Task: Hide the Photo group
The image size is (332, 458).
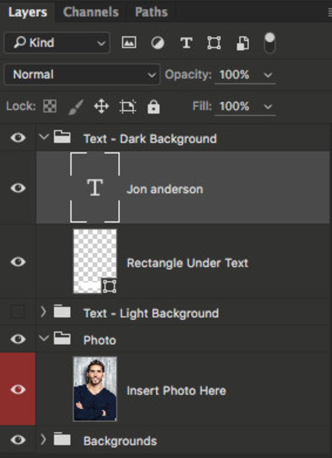Action: tap(18, 339)
